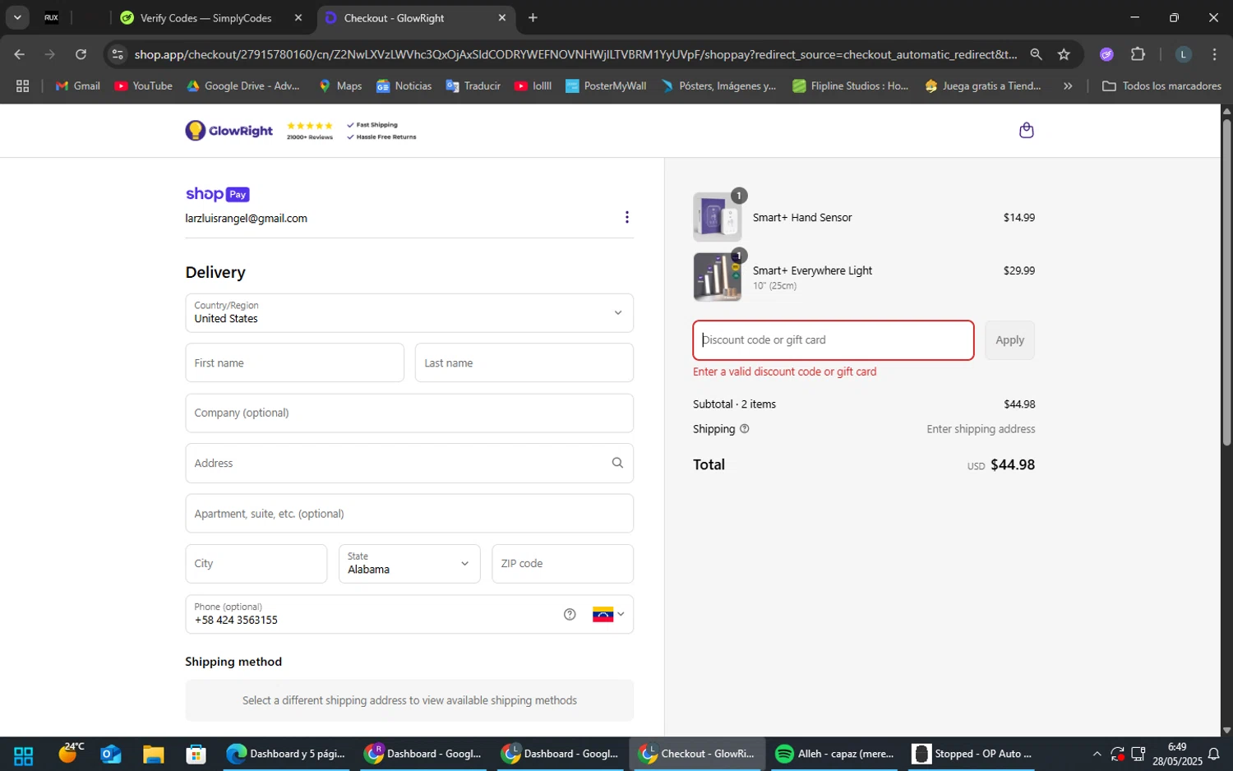Open the Traducir bookmark

(x=473, y=85)
